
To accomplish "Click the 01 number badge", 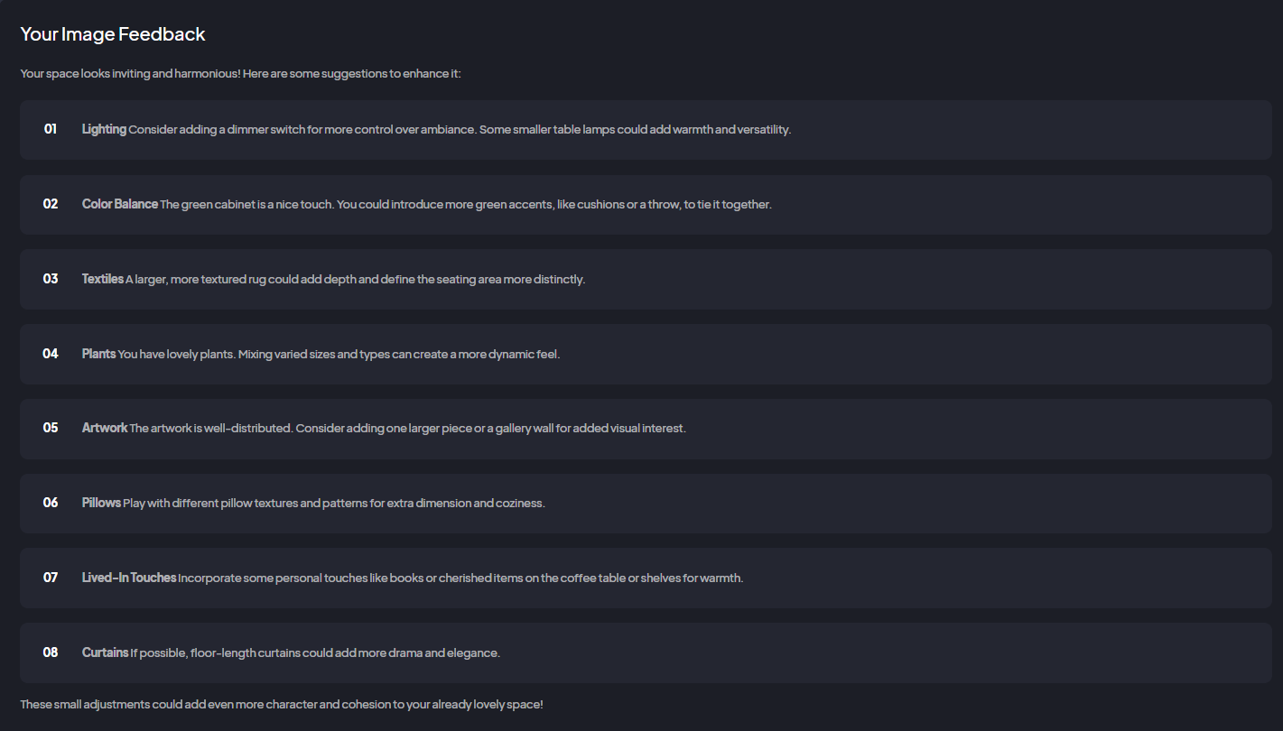I will point(51,129).
